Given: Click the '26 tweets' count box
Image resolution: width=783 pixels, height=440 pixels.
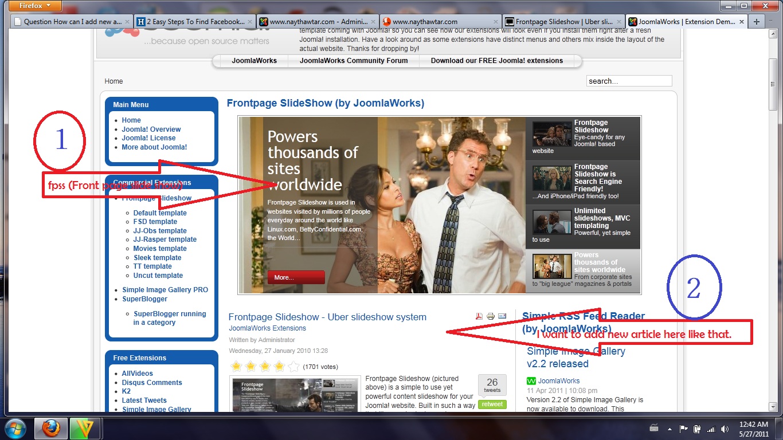Looking at the screenshot, I should pyautogui.click(x=492, y=386).
